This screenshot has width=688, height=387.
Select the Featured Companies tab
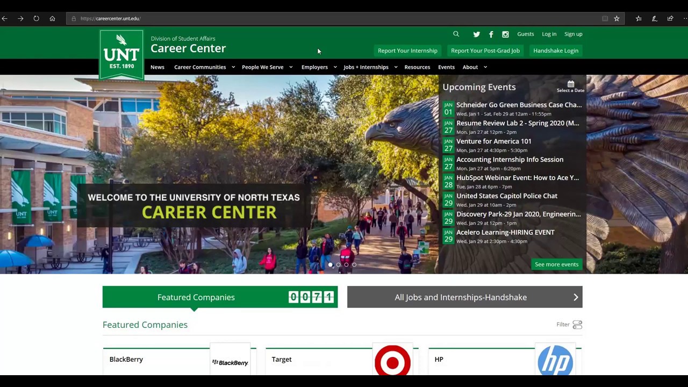(x=220, y=297)
